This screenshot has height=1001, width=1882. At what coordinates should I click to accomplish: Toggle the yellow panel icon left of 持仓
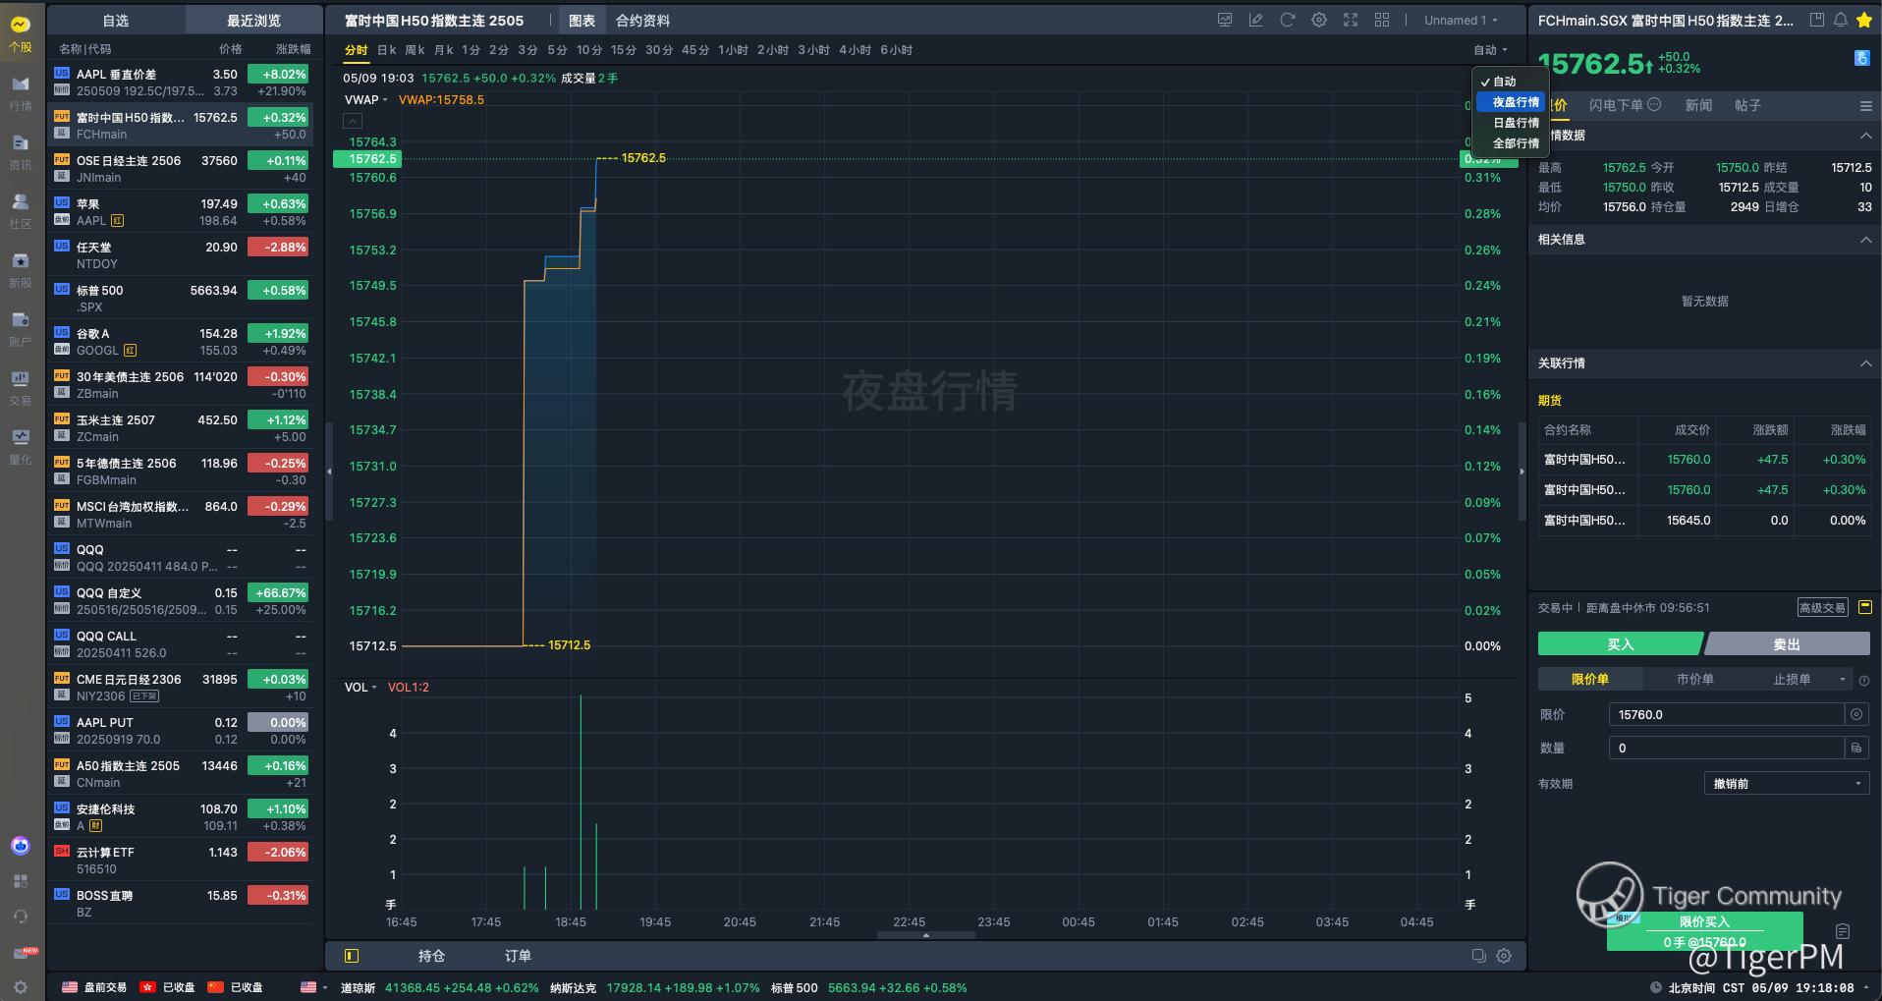click(352, 956)
